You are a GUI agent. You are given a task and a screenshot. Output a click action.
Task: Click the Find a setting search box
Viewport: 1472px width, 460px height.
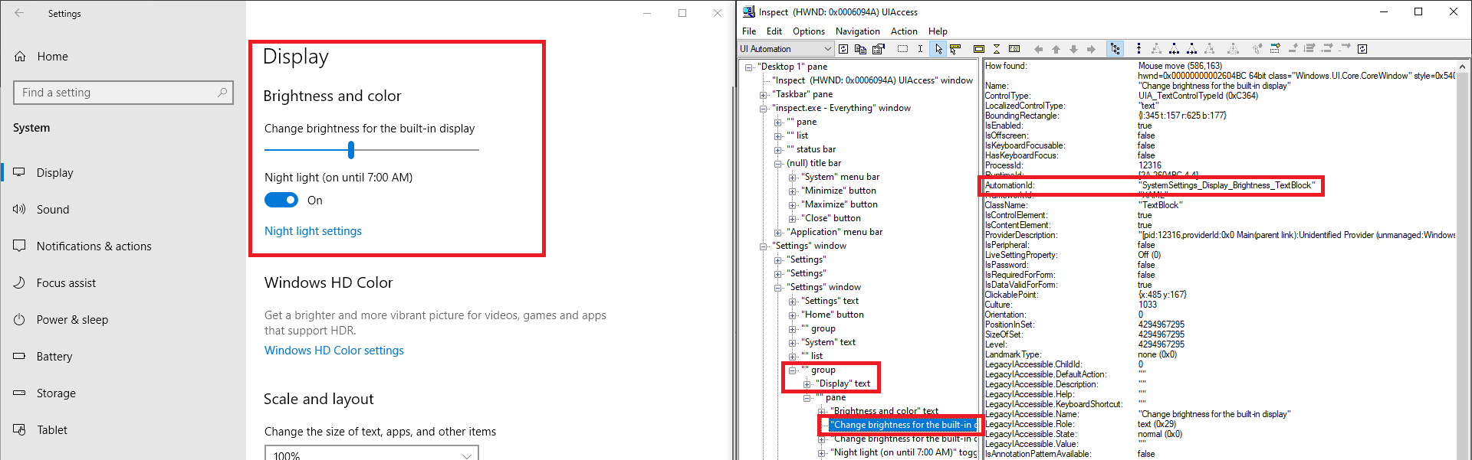pos(123,93)
